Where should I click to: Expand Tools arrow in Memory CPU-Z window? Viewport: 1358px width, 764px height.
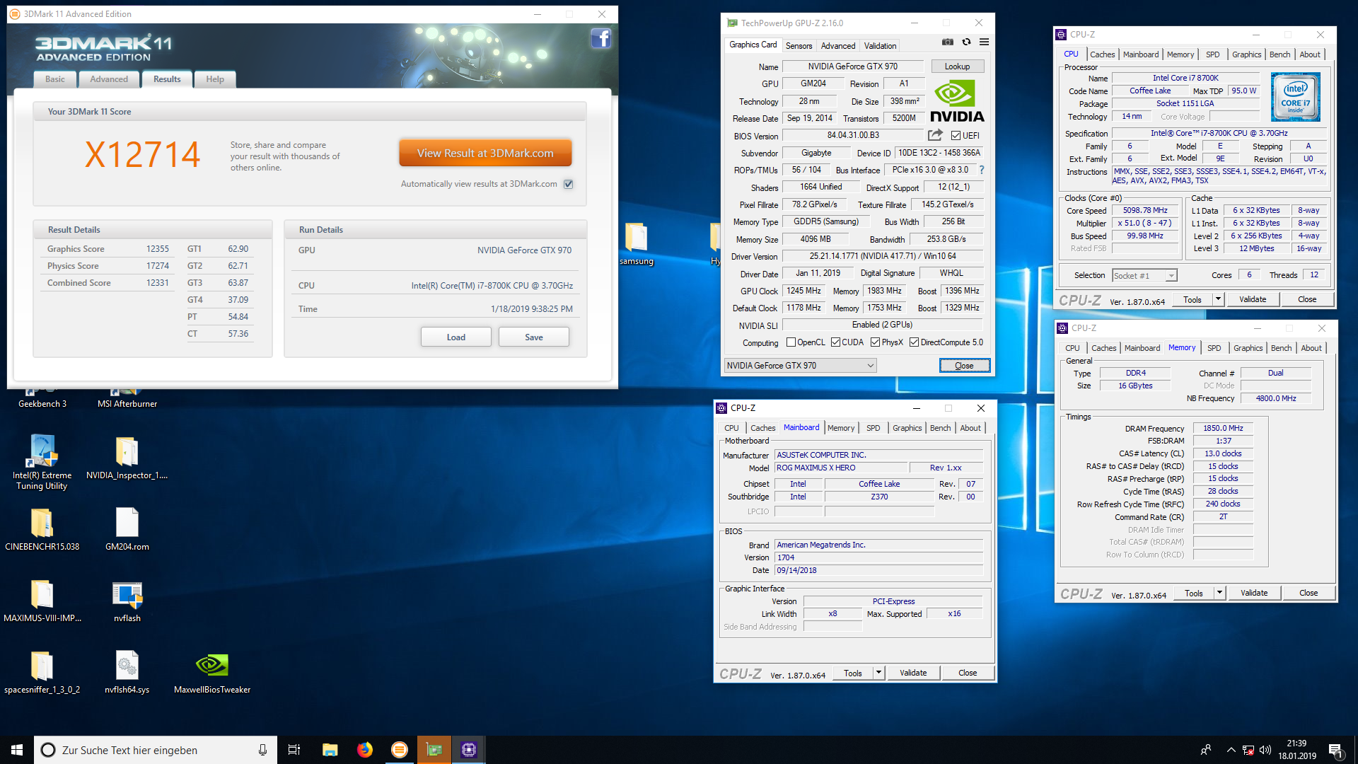coord(1219,593)
